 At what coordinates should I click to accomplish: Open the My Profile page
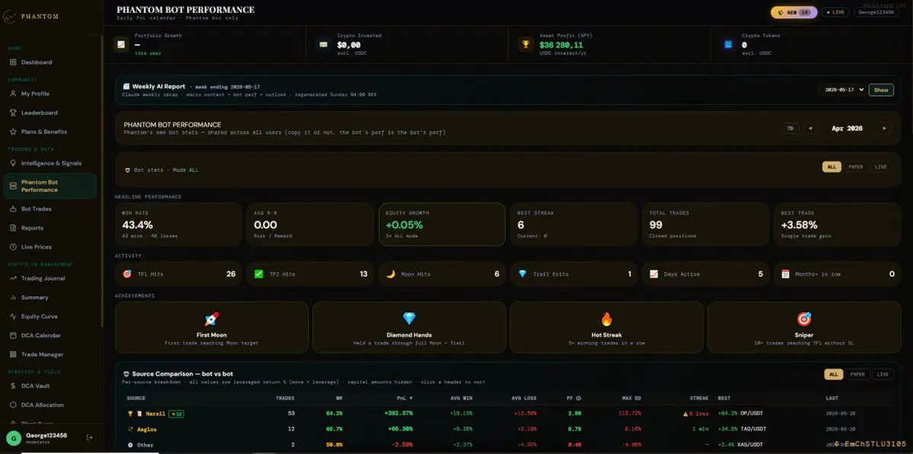click(x=50, y=94)
